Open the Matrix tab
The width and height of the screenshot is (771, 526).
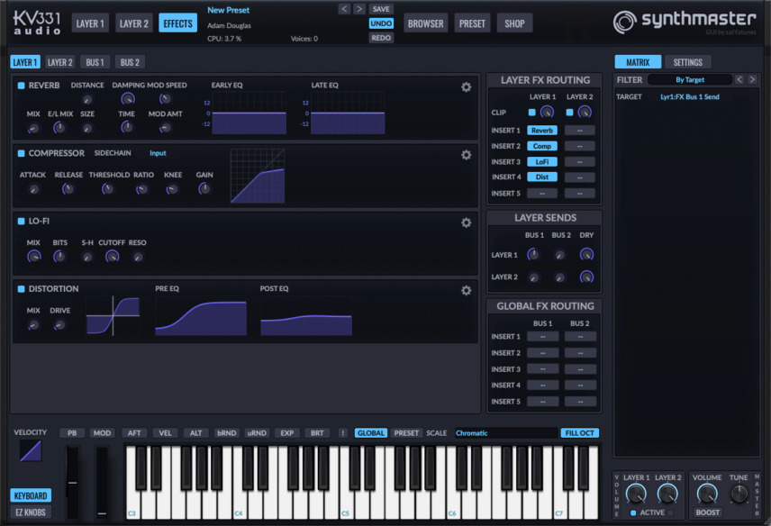pyautogui.click(x=638, y=62)
